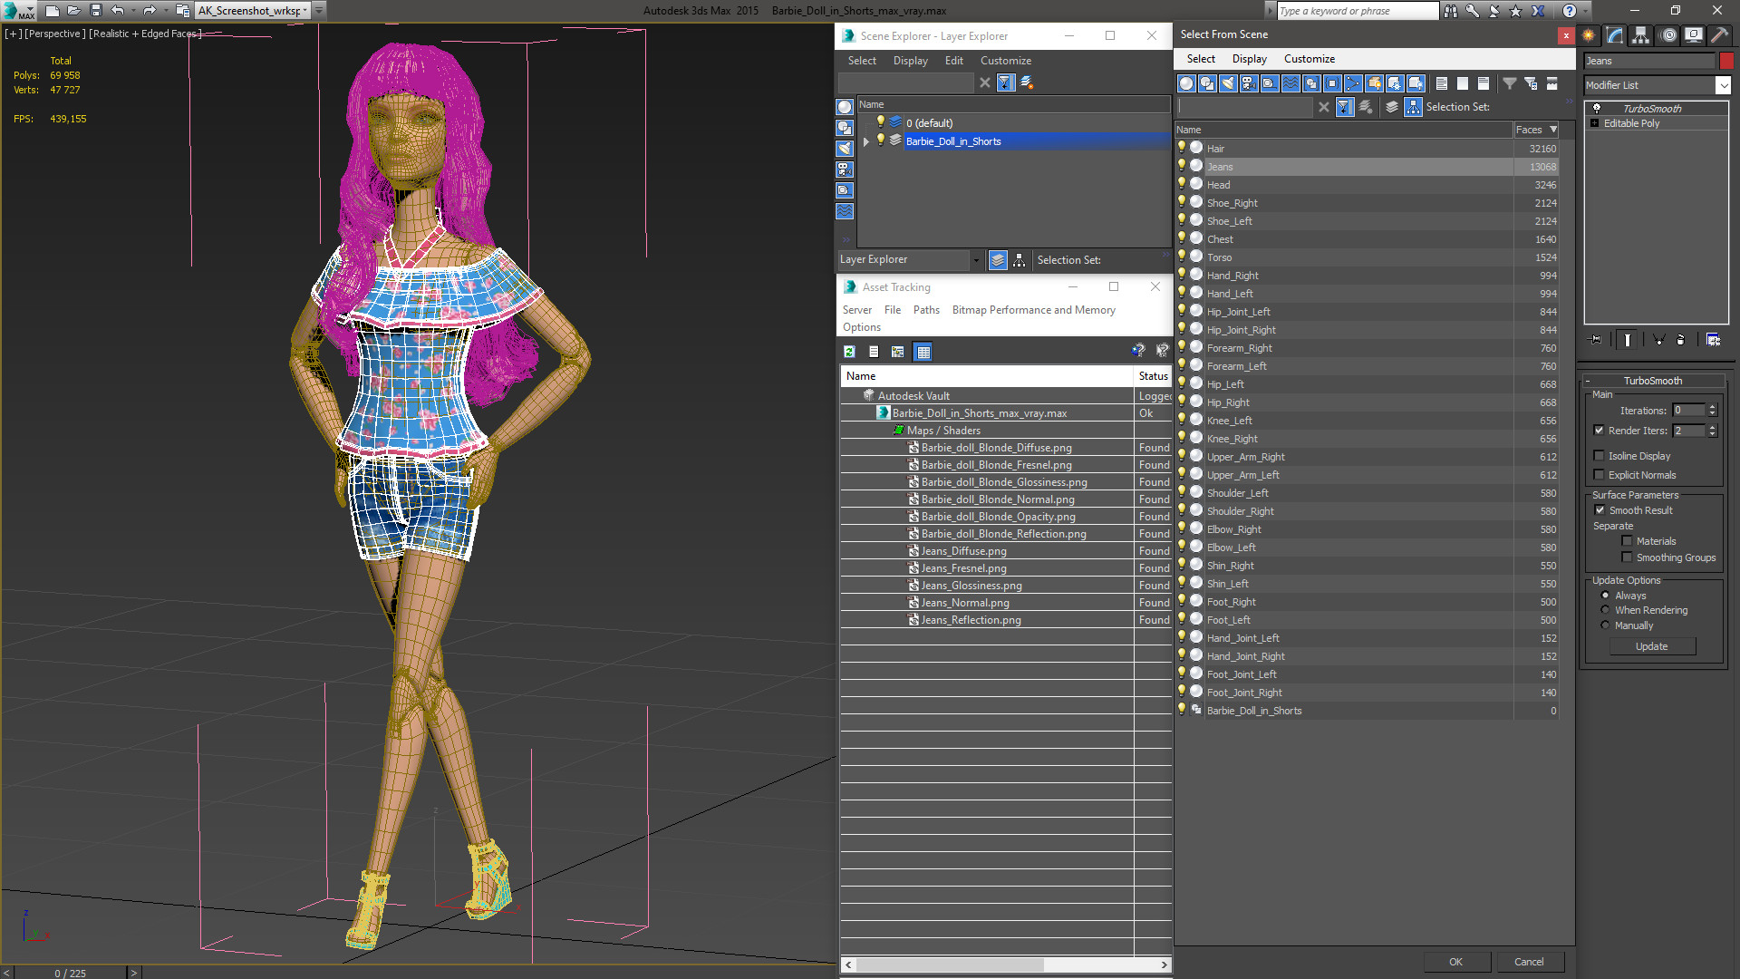Toggle Display Geometry filter in Select From Scene

pos(1186,83)
